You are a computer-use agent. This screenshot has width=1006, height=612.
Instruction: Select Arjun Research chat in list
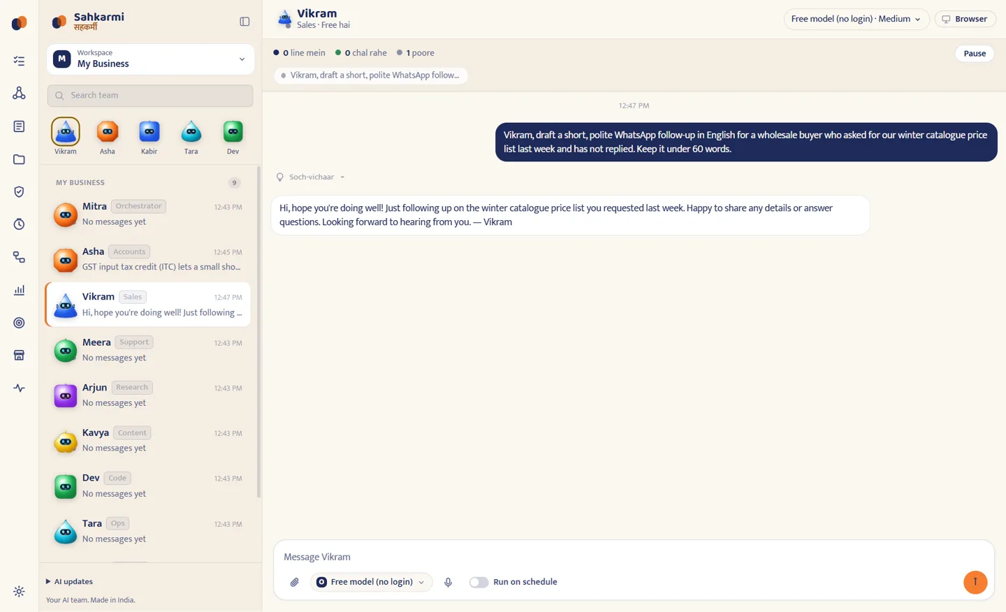[148, 395]
